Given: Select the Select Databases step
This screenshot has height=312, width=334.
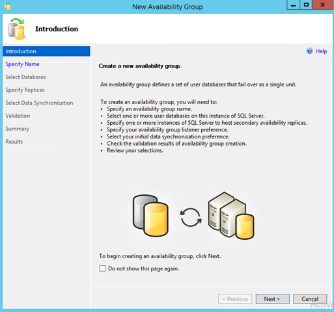Looking at the screenshot, I should coord(25,77).
